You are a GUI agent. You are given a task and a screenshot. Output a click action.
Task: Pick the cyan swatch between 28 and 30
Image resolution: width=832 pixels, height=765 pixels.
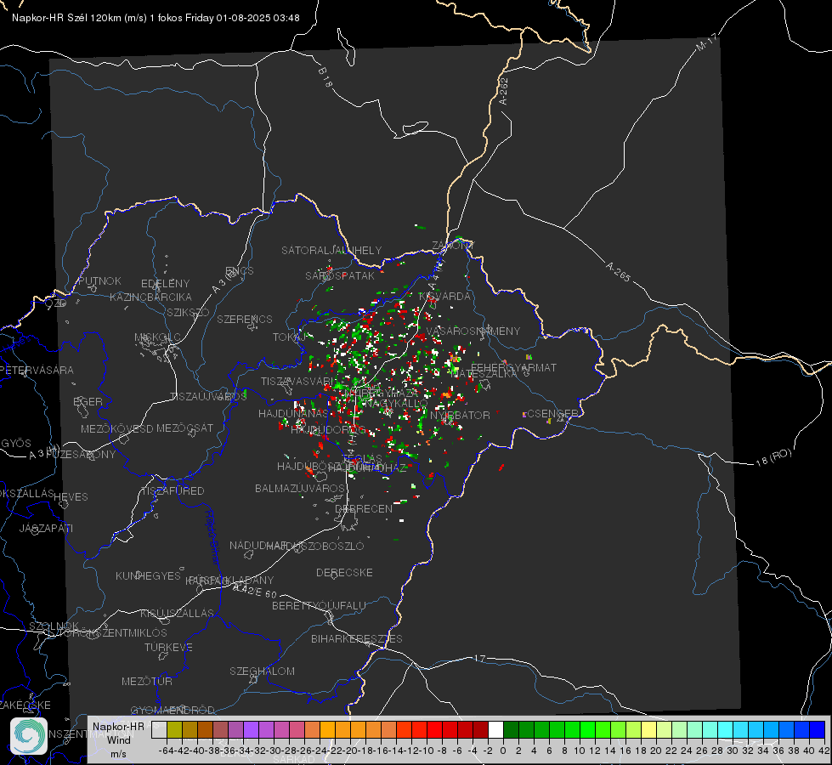point(726,729)
